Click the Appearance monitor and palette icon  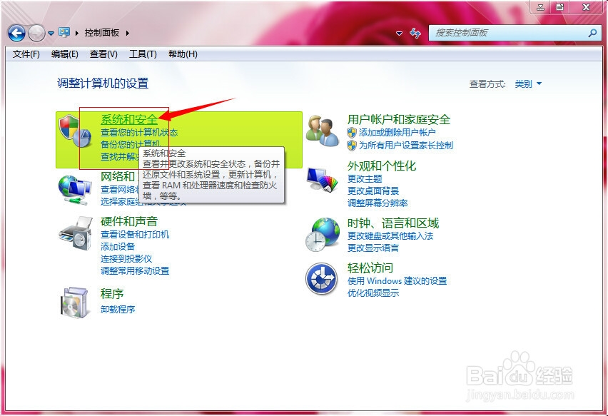(x=322, y=179)
